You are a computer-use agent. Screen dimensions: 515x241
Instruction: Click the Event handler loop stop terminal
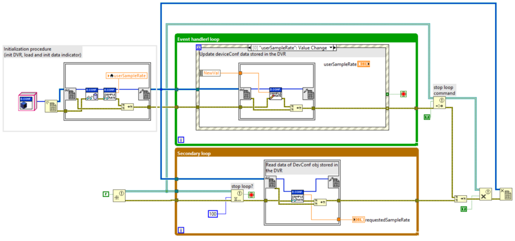403,94
